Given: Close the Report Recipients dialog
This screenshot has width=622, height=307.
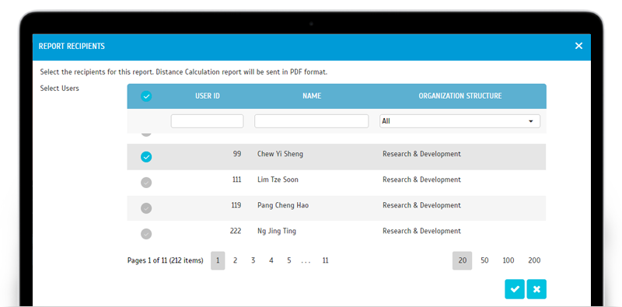Looking at the screenshot, I should click(578, 46).
